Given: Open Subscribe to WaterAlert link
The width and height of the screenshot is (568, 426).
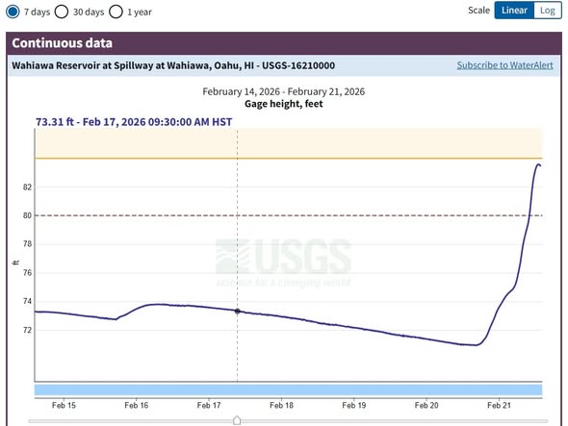Looking at the screenshot, I should (504, 65).
